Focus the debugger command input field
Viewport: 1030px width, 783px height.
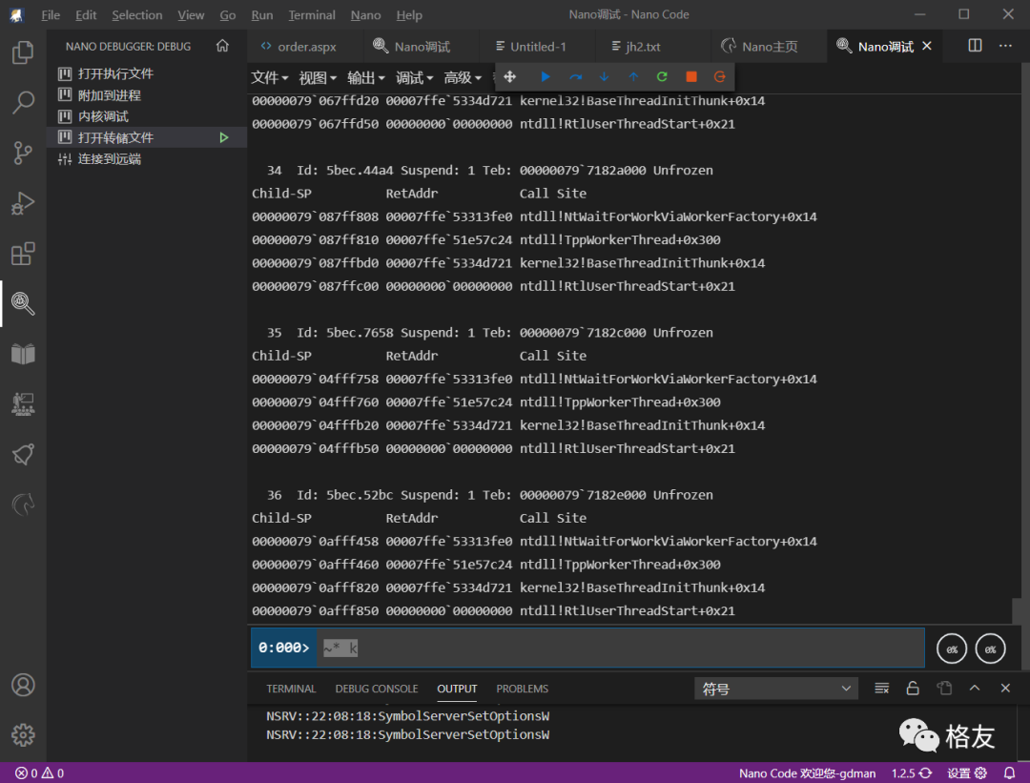621,648
